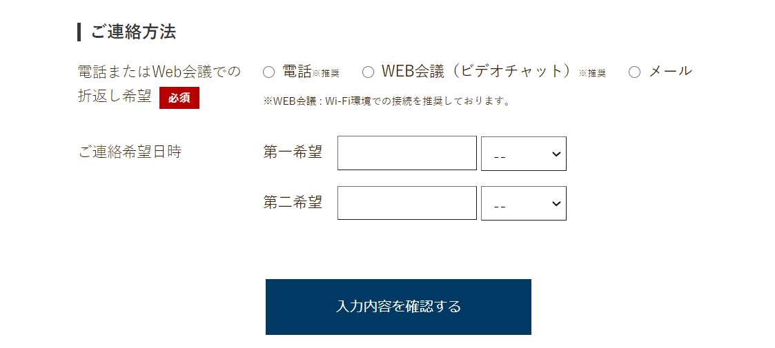Click the Wi-Fi環境 recommendation note text
Viewport: 775px width, 348px height.
[x=386, y=101]
